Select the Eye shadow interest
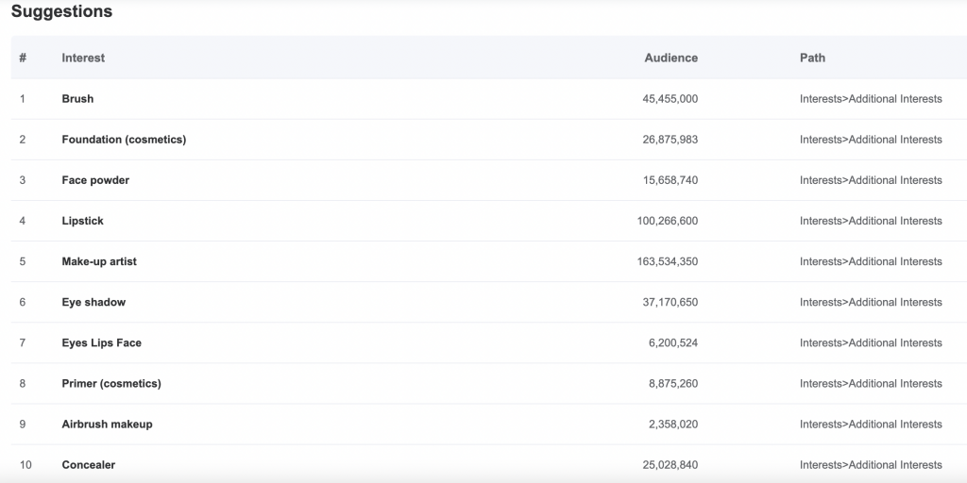The width and height of the screenshot is (967, 483). [x=93, y=302]
